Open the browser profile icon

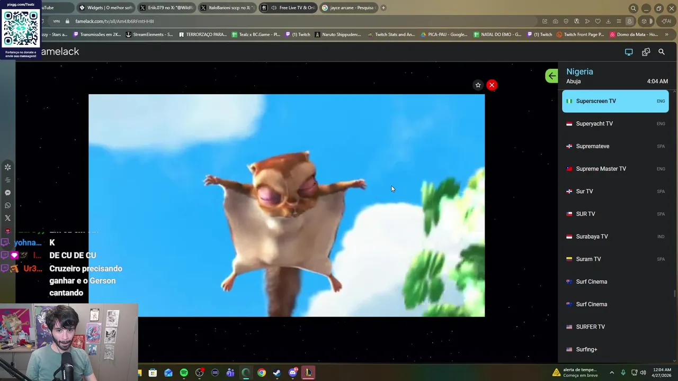pos(629,21)
